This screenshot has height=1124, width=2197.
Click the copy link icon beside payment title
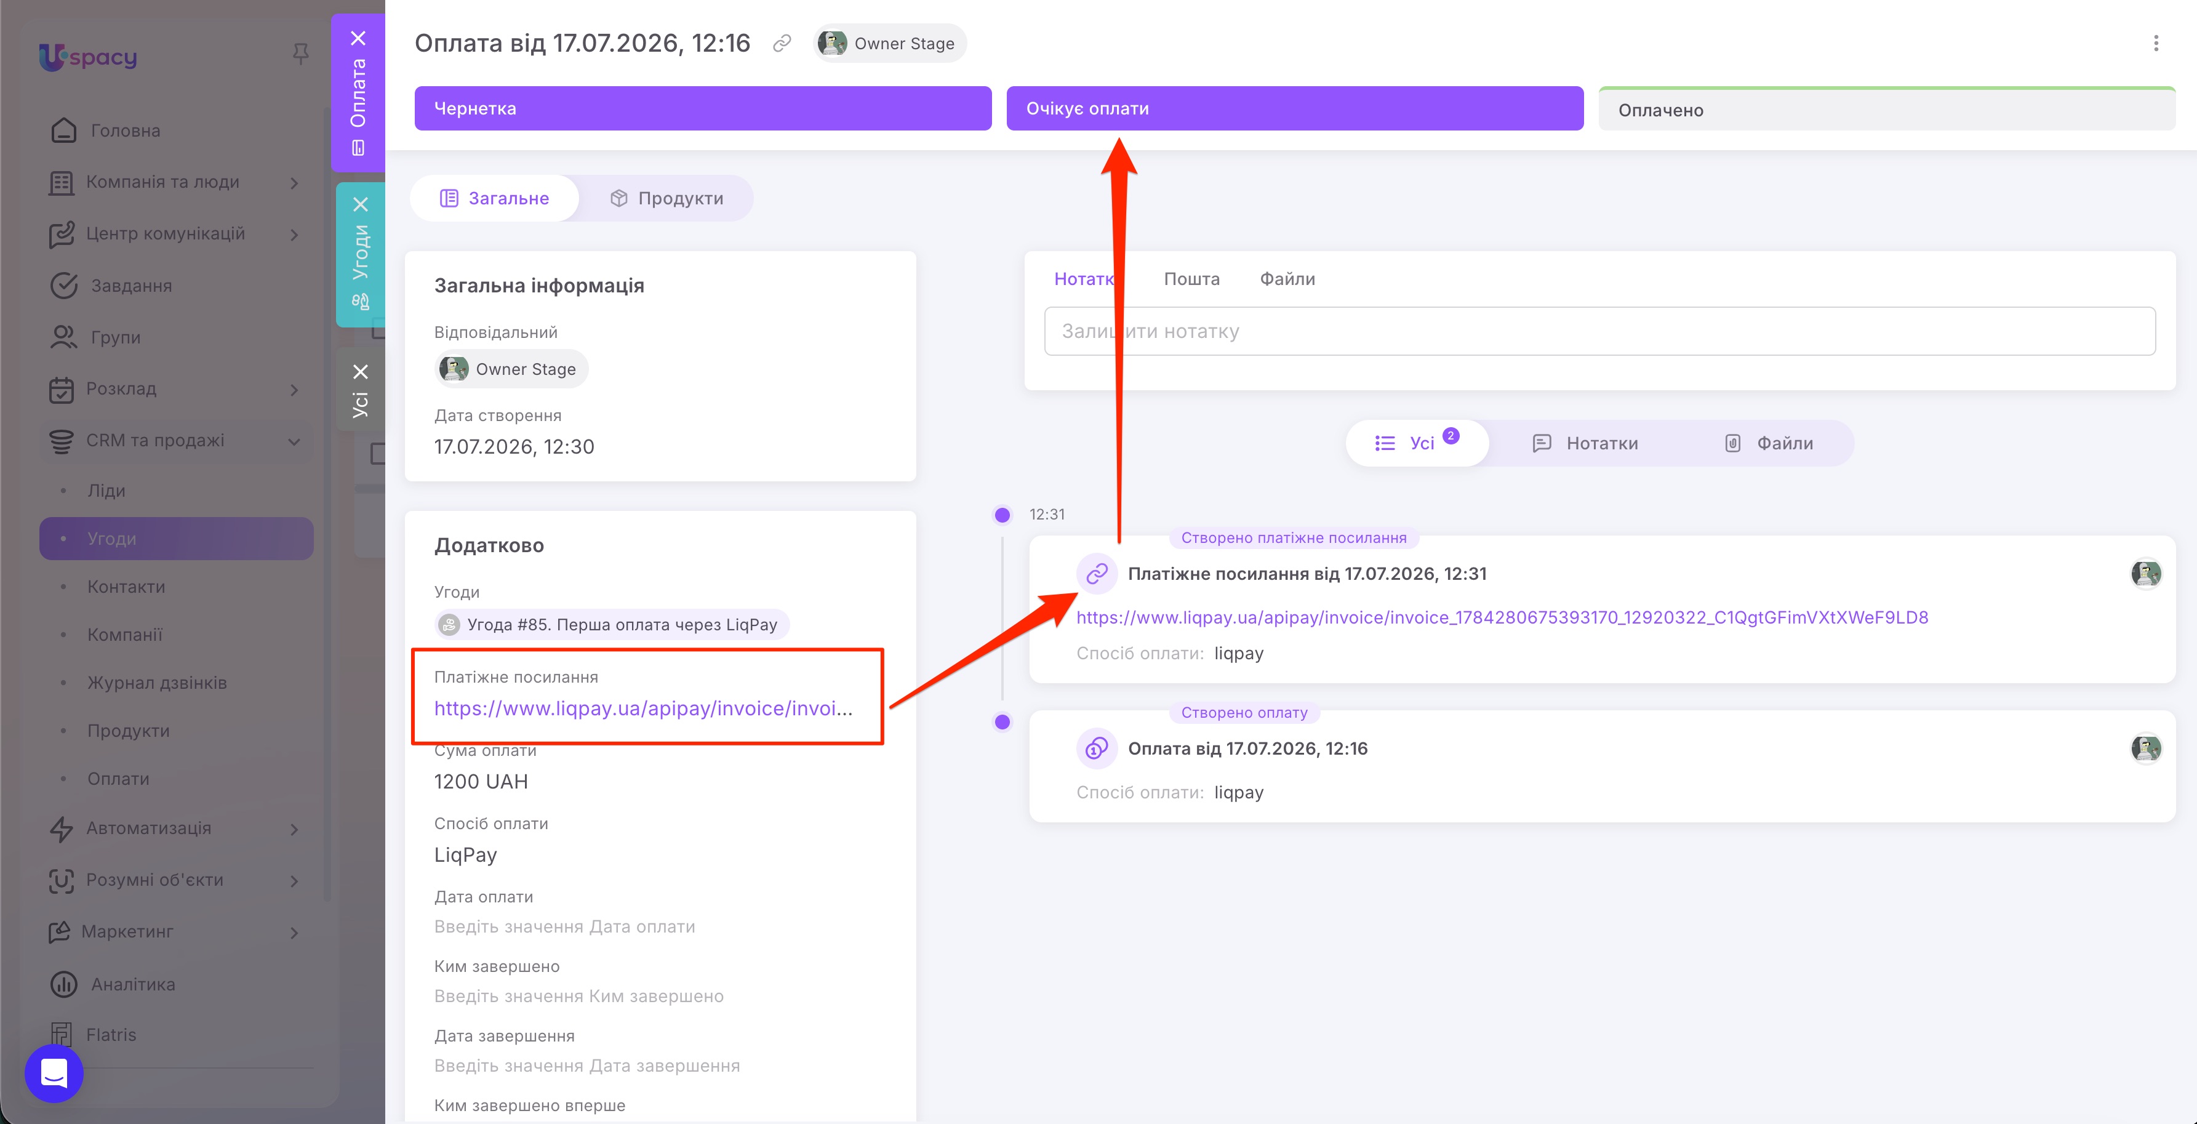click(781, 44)
